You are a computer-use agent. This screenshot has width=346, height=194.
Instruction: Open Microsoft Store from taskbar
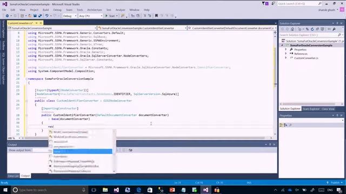pyautogui.click(x=150, y=190)
